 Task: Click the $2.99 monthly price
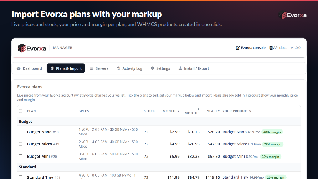tap(174, 132)
